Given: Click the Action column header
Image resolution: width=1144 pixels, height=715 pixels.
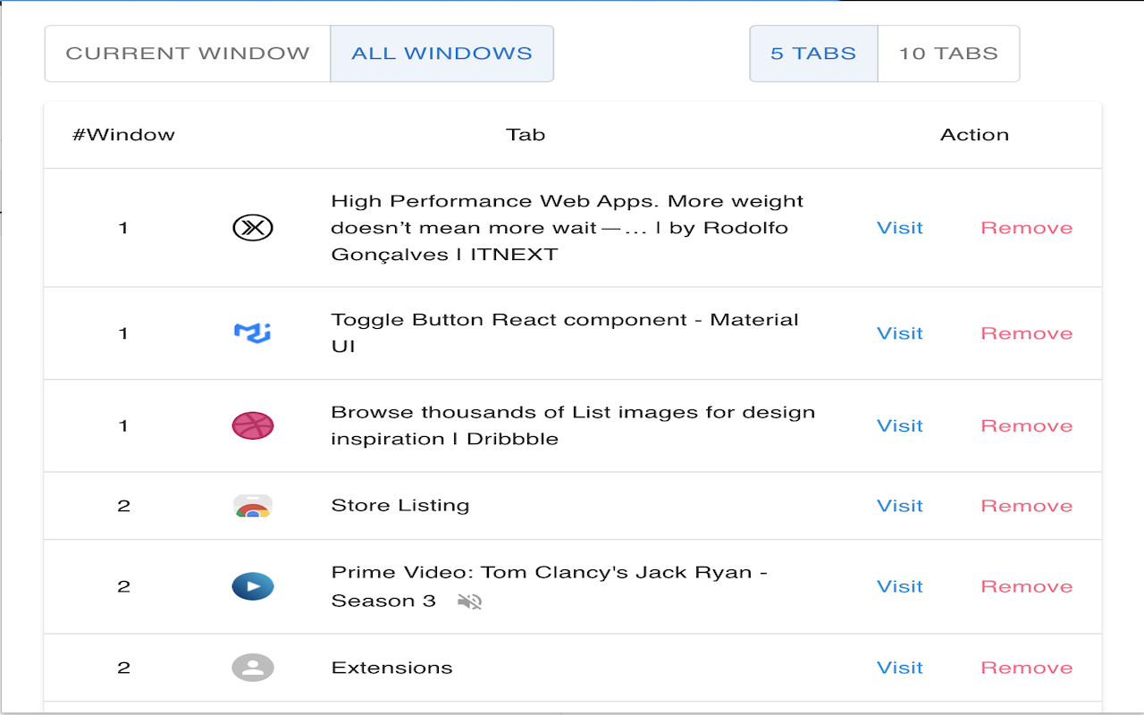Looking at the screenshot, I should click(975, 135).
